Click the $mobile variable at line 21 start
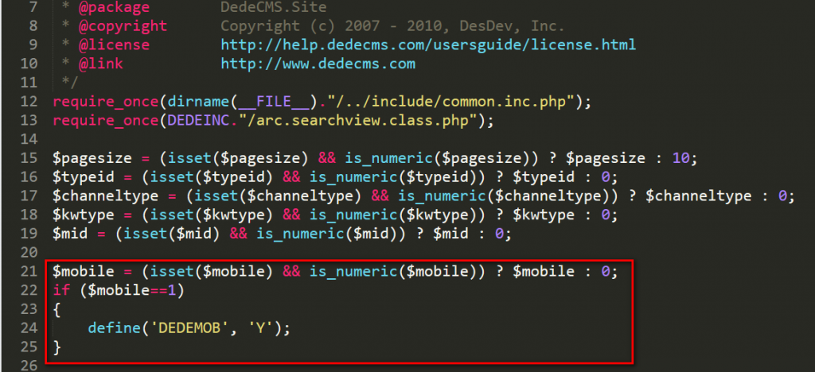The width and height of the screenshot is (815, 372). pyautogui.click(x=83, y=271)
